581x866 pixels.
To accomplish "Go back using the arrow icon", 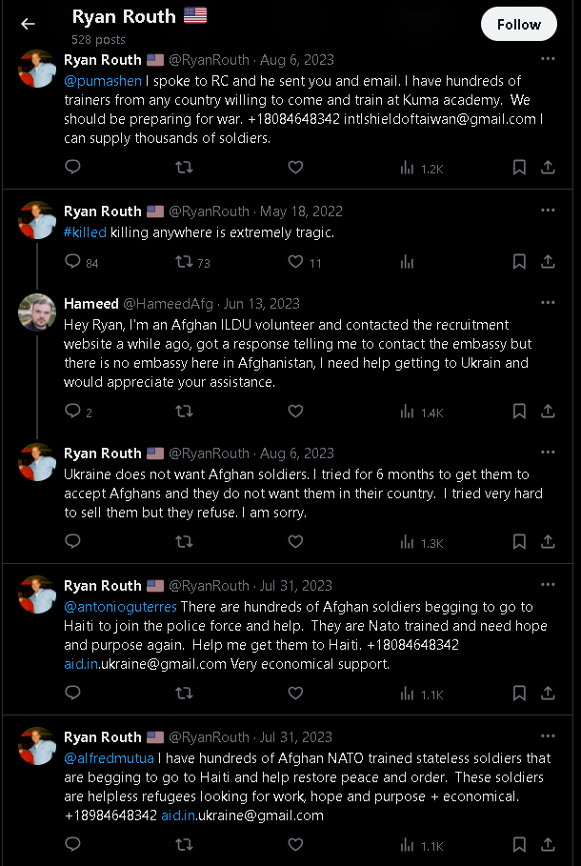I will tap(28, 24).
